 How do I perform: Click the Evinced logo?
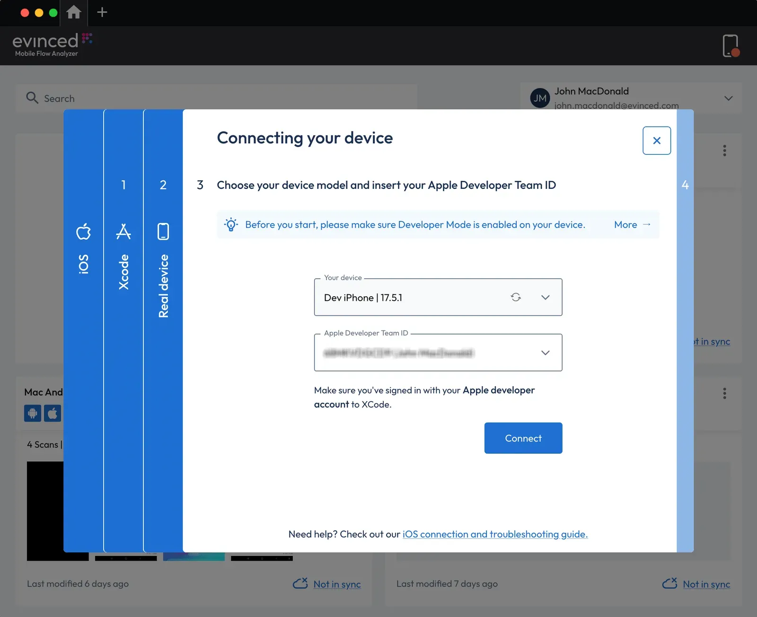[x=52, y=44]
